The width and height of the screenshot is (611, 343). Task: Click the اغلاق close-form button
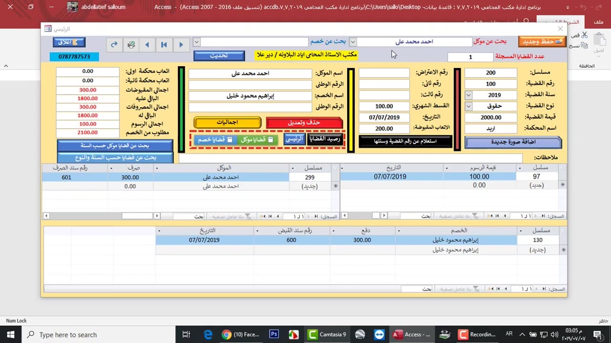(x=69, y=42)
